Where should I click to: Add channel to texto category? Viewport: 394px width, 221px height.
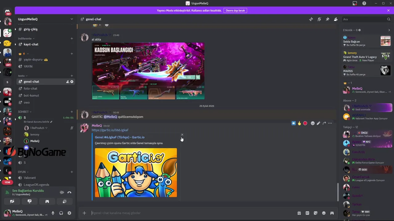72,76
